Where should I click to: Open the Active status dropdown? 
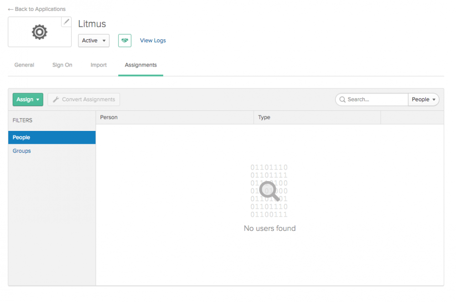click(x=93, y=41)
